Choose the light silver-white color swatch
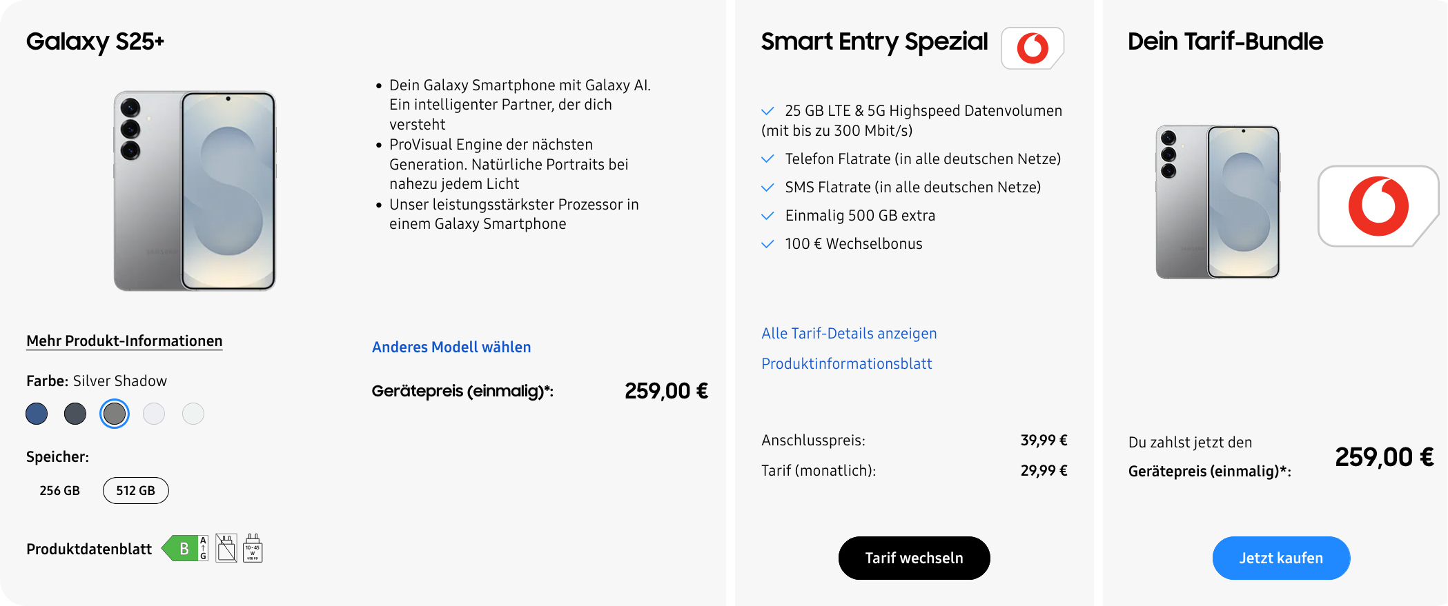The image size is (1448, 606). pyautogui.click(x=154, y=414)
